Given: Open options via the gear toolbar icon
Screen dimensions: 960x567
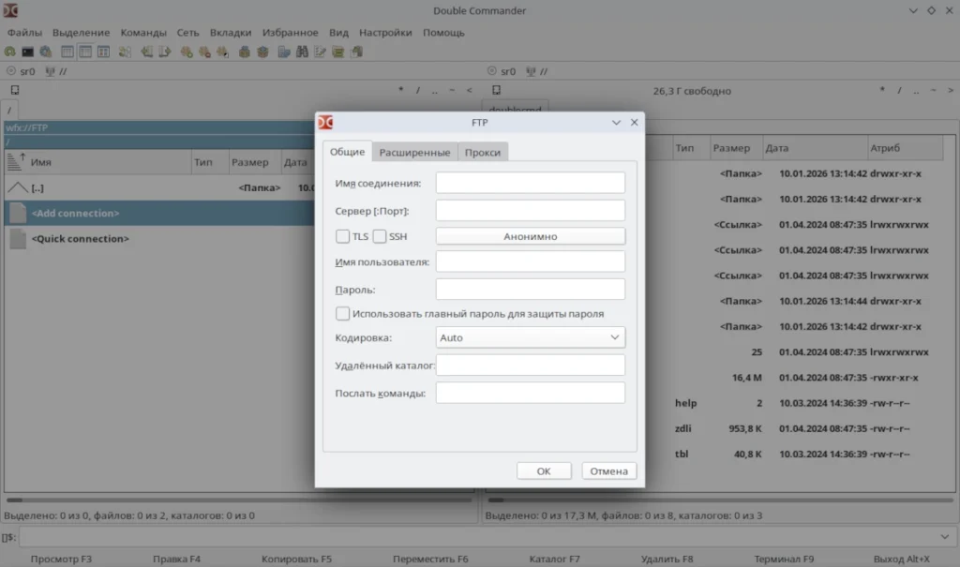Looking at the screenshot, I should pos(46,52).
